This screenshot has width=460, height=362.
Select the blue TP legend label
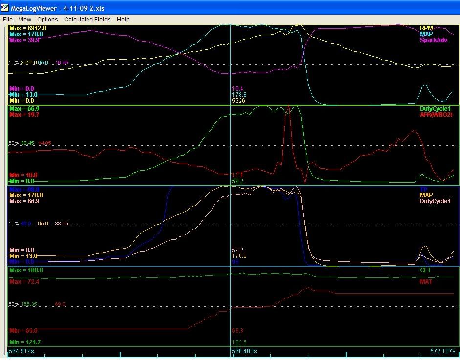424,190
